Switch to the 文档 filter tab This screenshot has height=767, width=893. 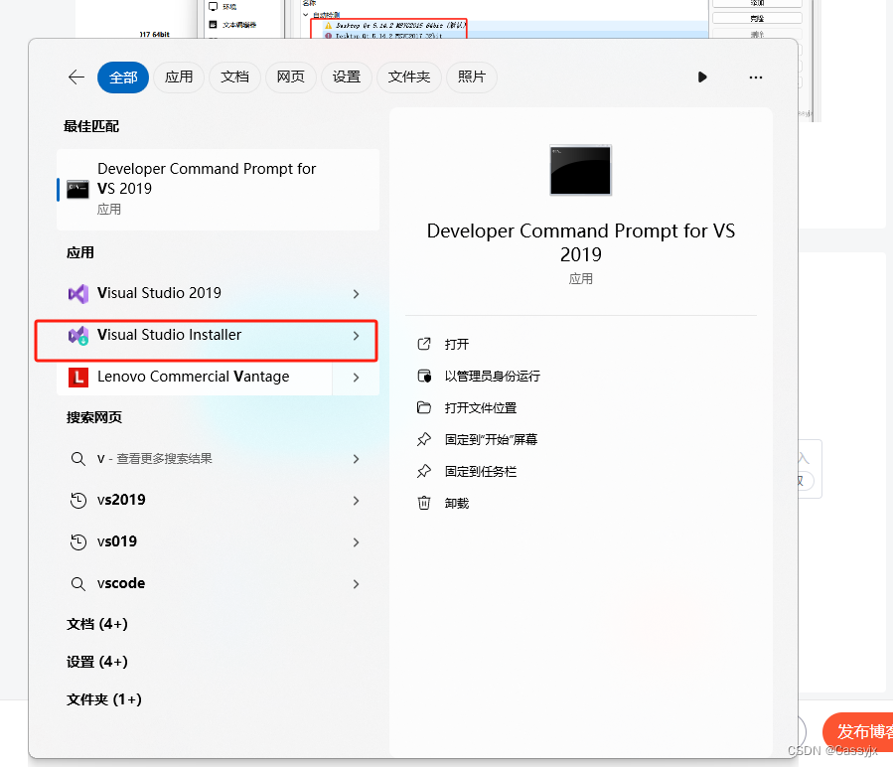[x=234, y=77]
